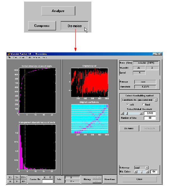
Task: Click the Nb. Colors slider left arrow
Action: pos(136,171)
